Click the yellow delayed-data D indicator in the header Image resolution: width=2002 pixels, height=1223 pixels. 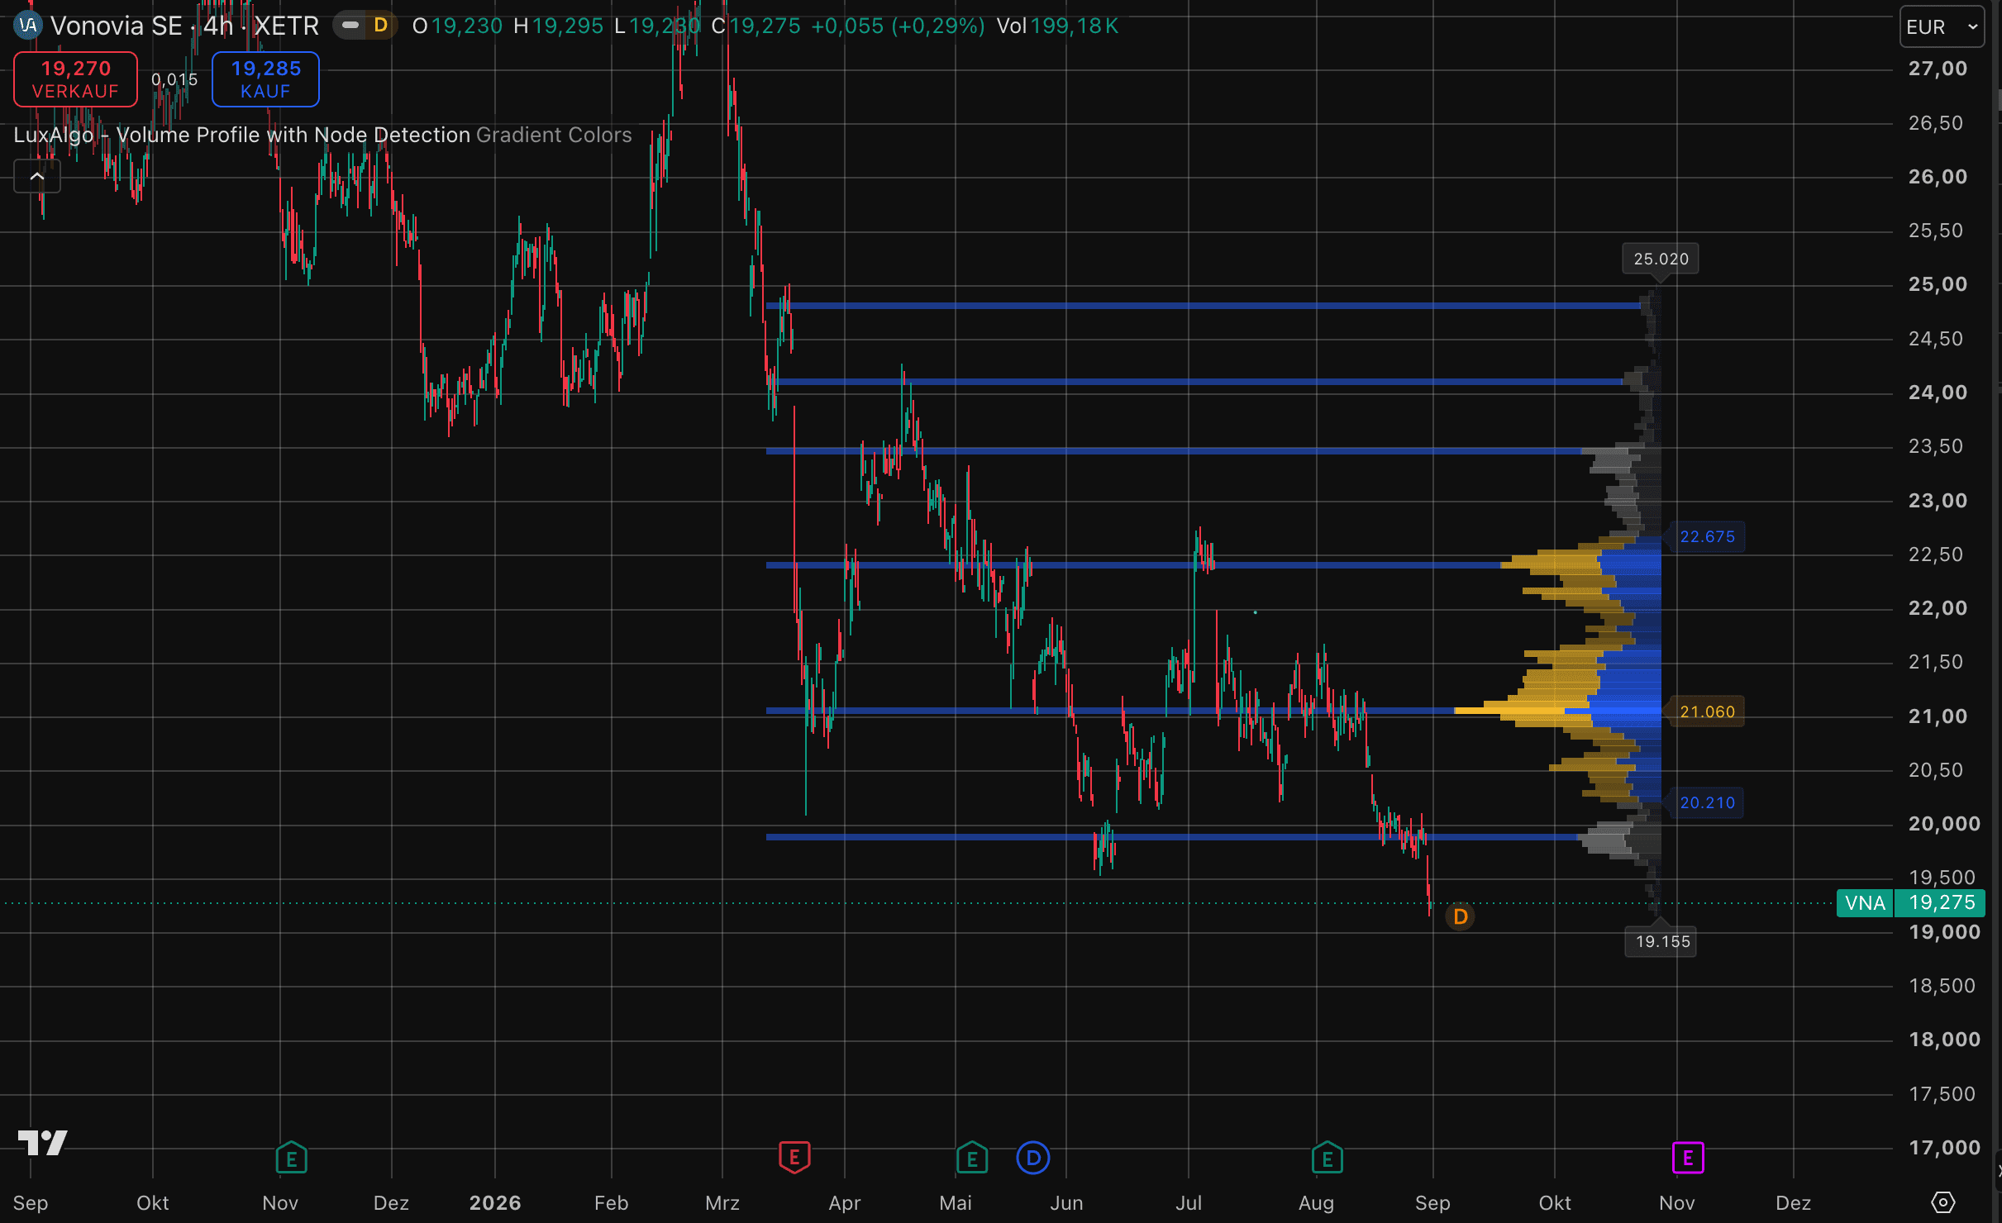[x=381, y=26]
